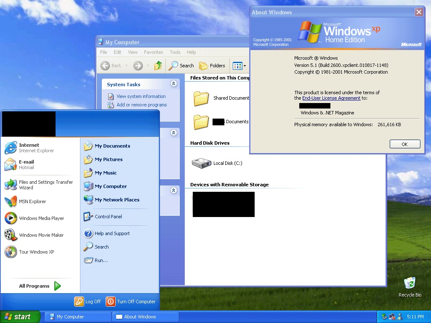Collapse the second sidebar panel chevron

(x=173, y=132)
